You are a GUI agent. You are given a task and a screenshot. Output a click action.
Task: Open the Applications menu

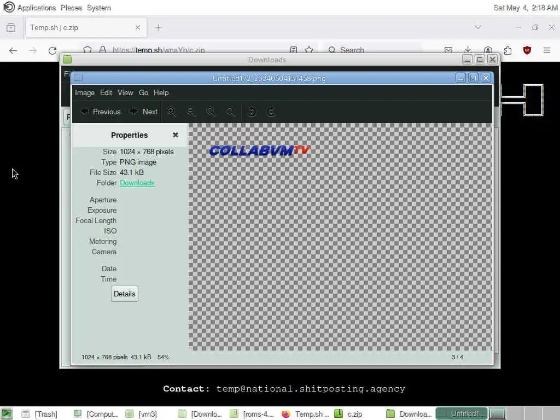click(x=37, y=8)
